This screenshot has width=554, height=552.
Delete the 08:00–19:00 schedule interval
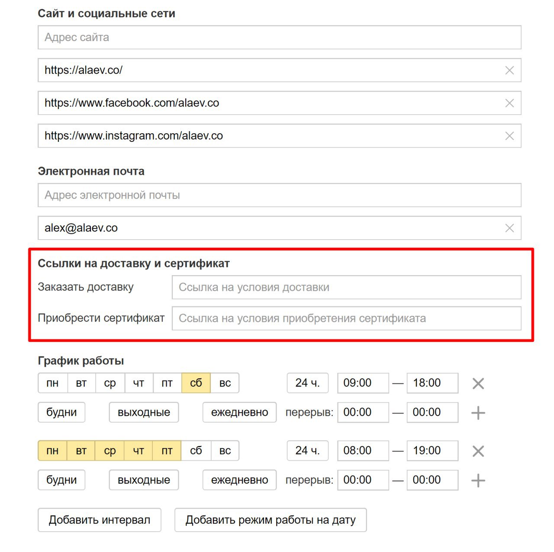pyautogui.click(x=478, y=451)
